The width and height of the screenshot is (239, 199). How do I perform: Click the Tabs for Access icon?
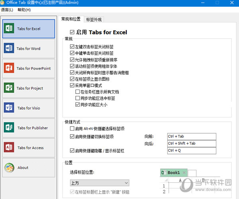tap(9, 148)
